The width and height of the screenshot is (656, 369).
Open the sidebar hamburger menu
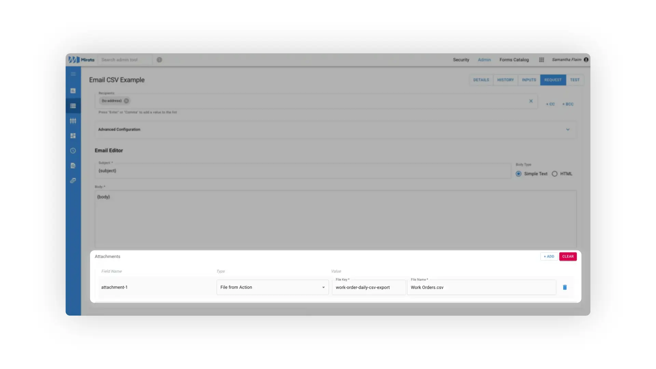tap(73, 74)
